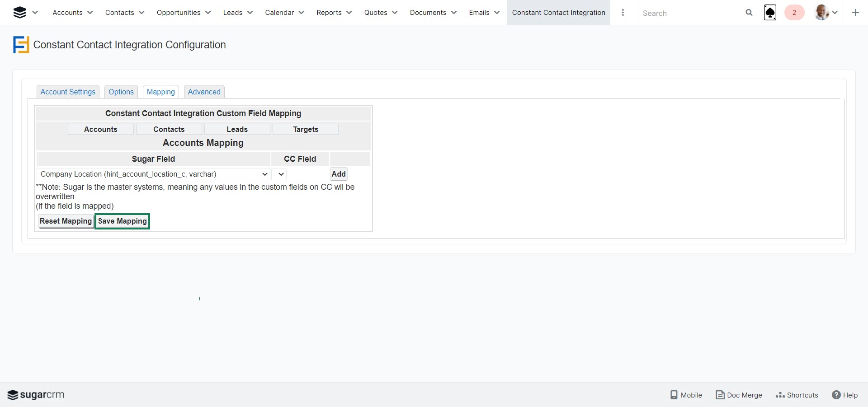The height and width of the screenshot is (407, 868).
Task: Click into the Search input field
Action: click(x=689, y=13)
